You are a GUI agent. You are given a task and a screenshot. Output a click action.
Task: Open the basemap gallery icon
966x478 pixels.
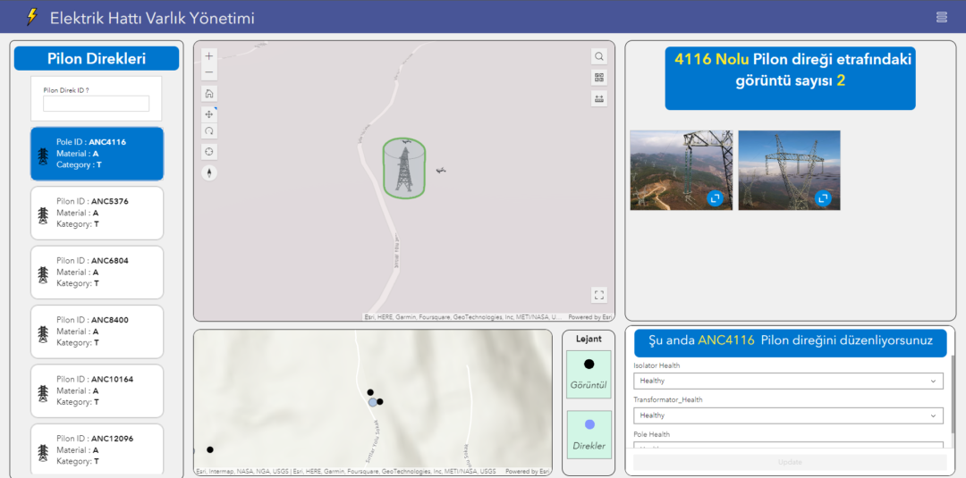(598, 78)
